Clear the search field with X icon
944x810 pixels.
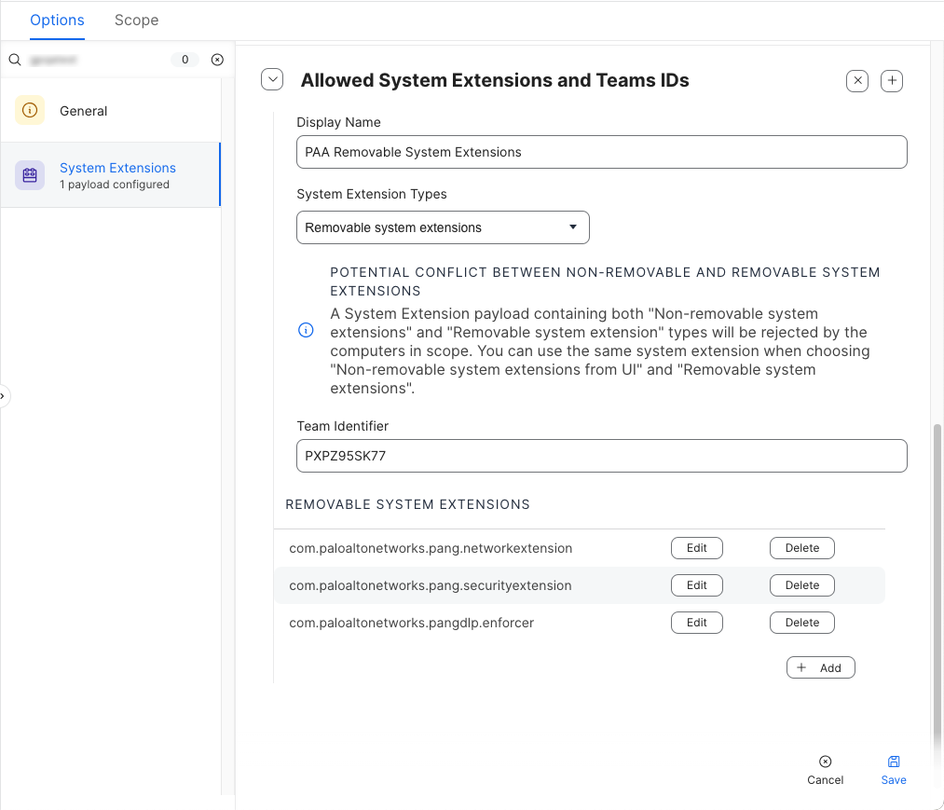(x=217, y=60)
